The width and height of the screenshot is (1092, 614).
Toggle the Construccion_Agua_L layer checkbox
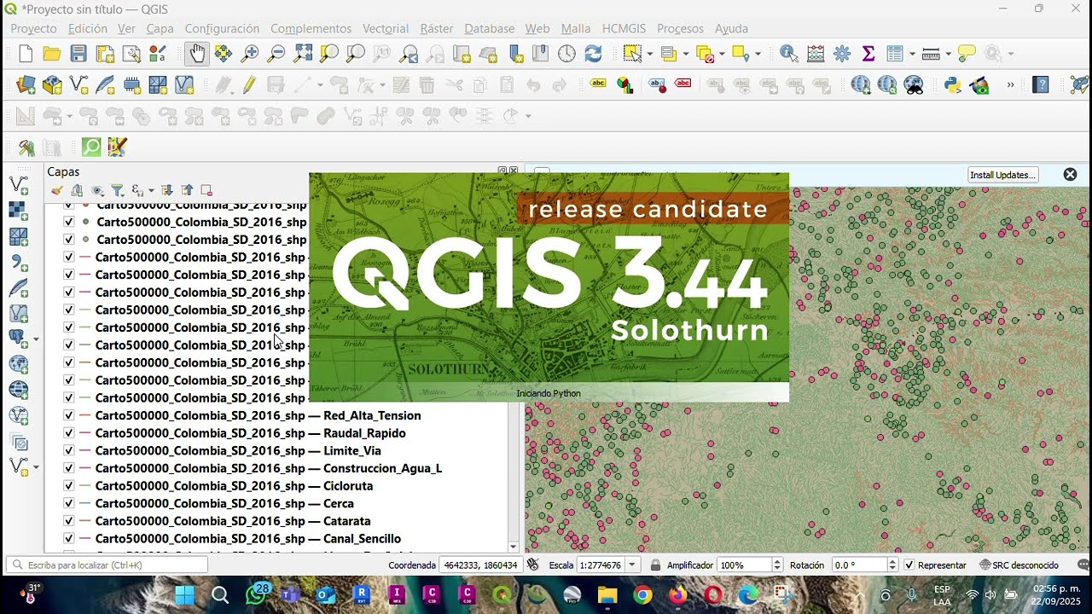(69, 468)
